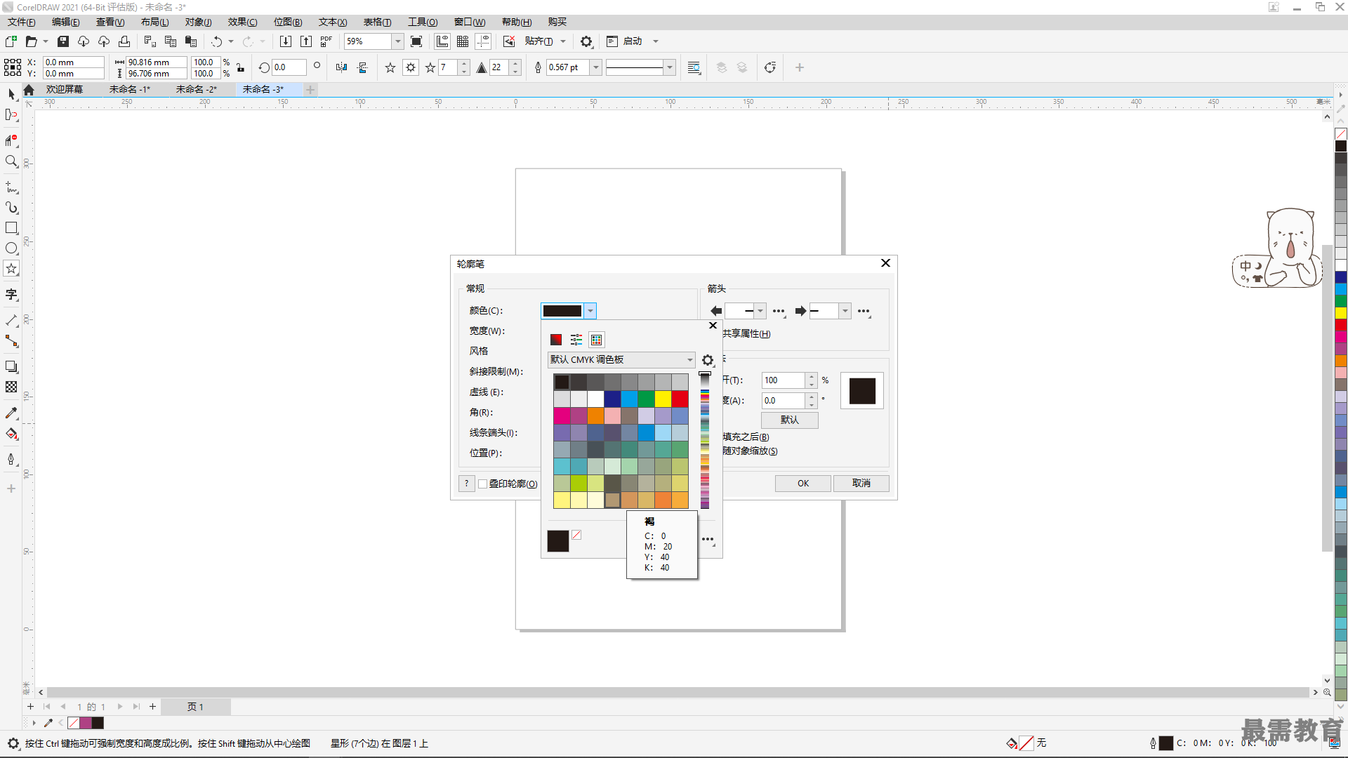Select the Drop shadow tool
Viewport: 1348px width, 758px height.
click(12, 367)
